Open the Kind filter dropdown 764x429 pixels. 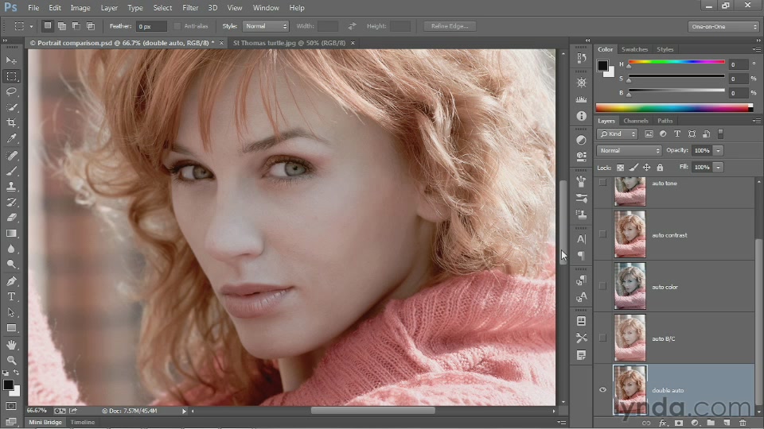tap(618, 133)
